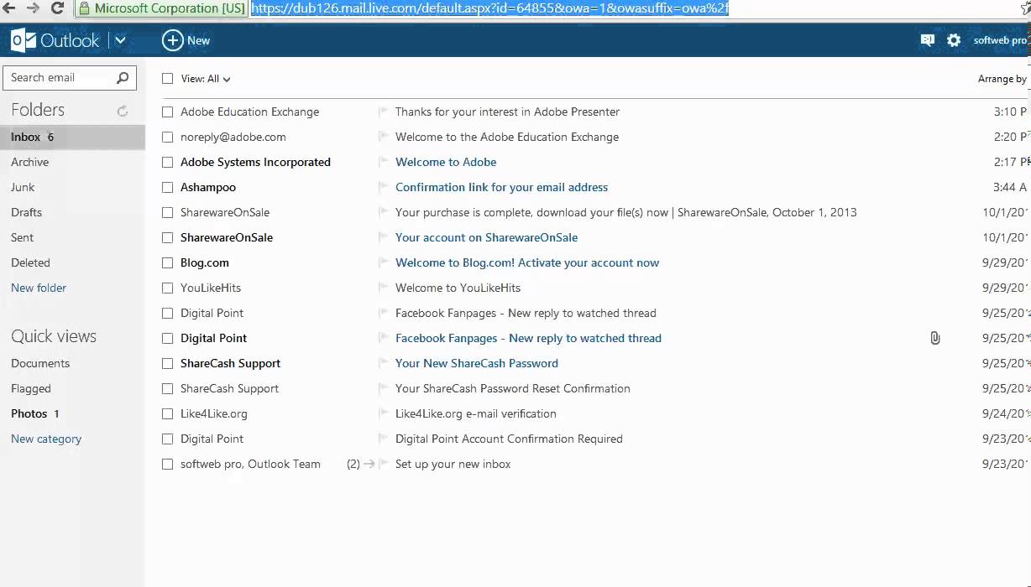Check the Adobe Education Exchange email checkbox
The image size is (1031, 587).
pos(168,112)
